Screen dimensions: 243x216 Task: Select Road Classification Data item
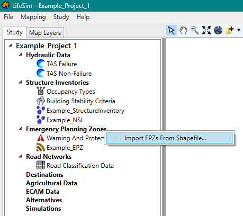[x=80, y=166]
